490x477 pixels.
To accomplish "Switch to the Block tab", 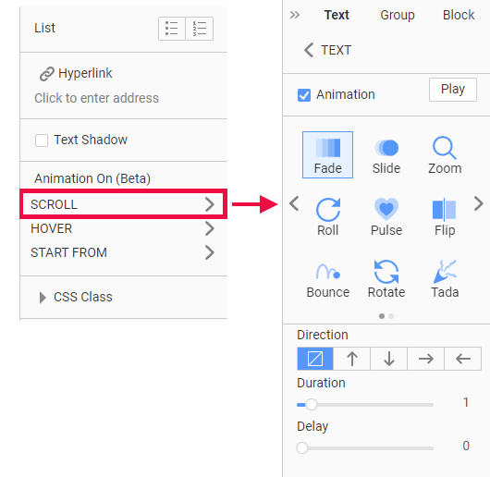I will [x=459, y=15].
